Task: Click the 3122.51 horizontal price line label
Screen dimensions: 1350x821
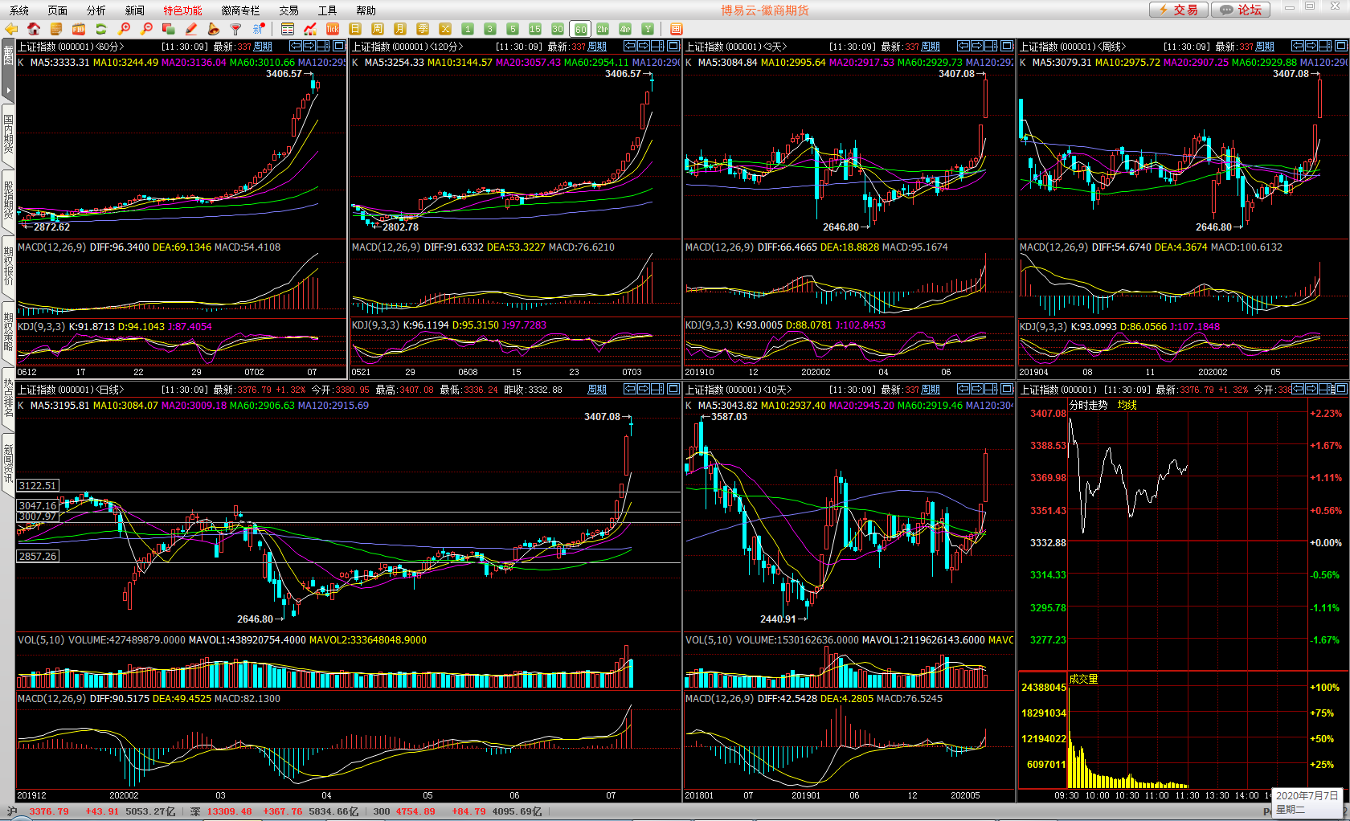Action: click(38, 485)
